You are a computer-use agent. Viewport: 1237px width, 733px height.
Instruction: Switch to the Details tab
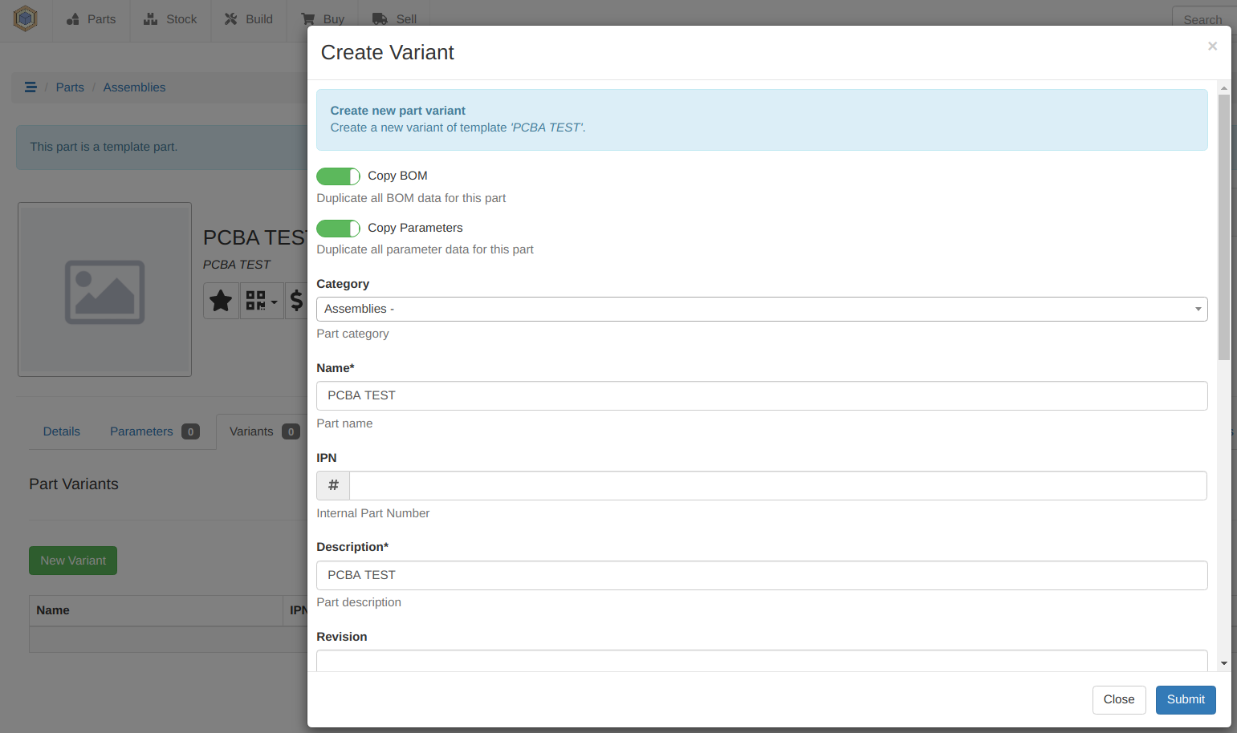point(62,431)
